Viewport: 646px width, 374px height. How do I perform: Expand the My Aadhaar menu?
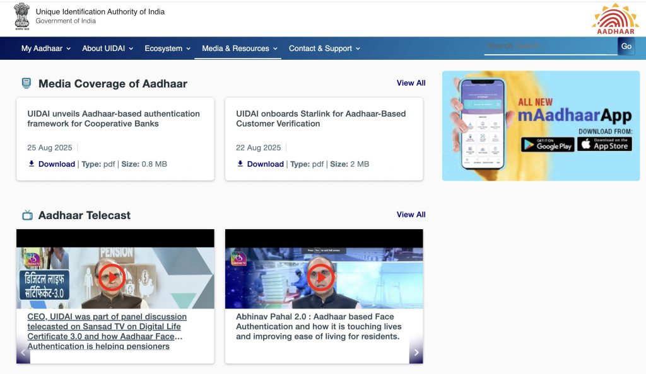click(45, 48)
